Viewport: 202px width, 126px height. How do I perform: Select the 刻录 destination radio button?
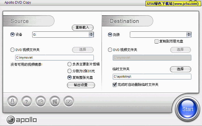pyautogui.click(x=110, y=35)
